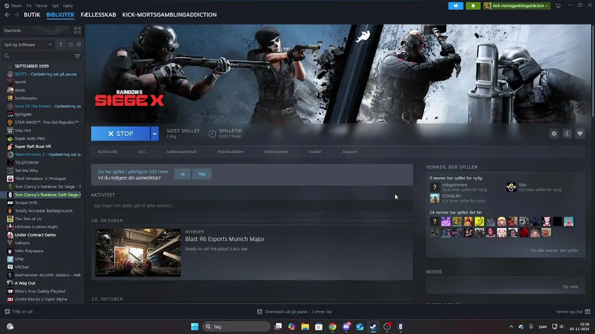
Task: Open the Guider link
Action: coord(315,152)
